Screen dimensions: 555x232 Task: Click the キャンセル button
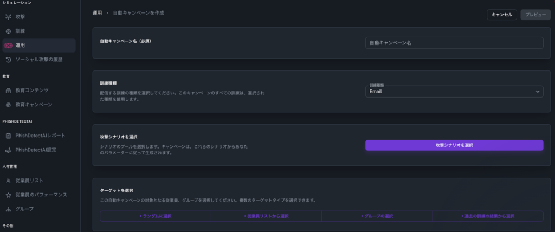click(x=501, y=15)
